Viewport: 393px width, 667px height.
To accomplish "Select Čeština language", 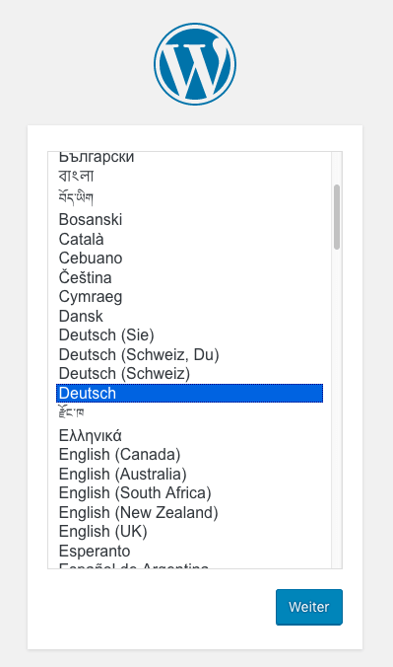I will (189, 277).
